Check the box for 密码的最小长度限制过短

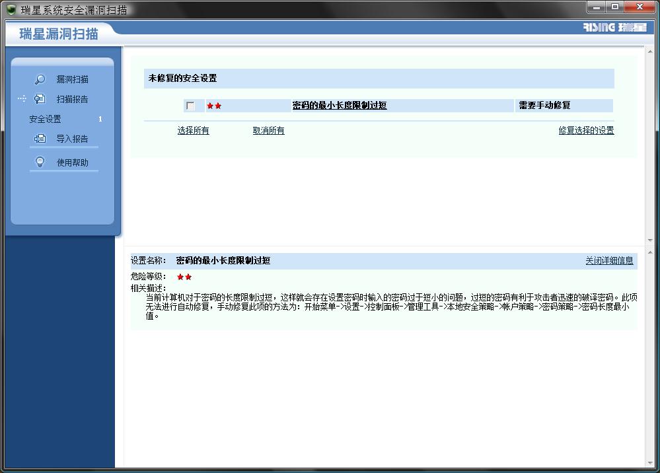tap(190, 106)
